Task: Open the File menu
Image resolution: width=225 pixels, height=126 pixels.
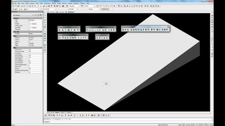Action: [15, 3]
